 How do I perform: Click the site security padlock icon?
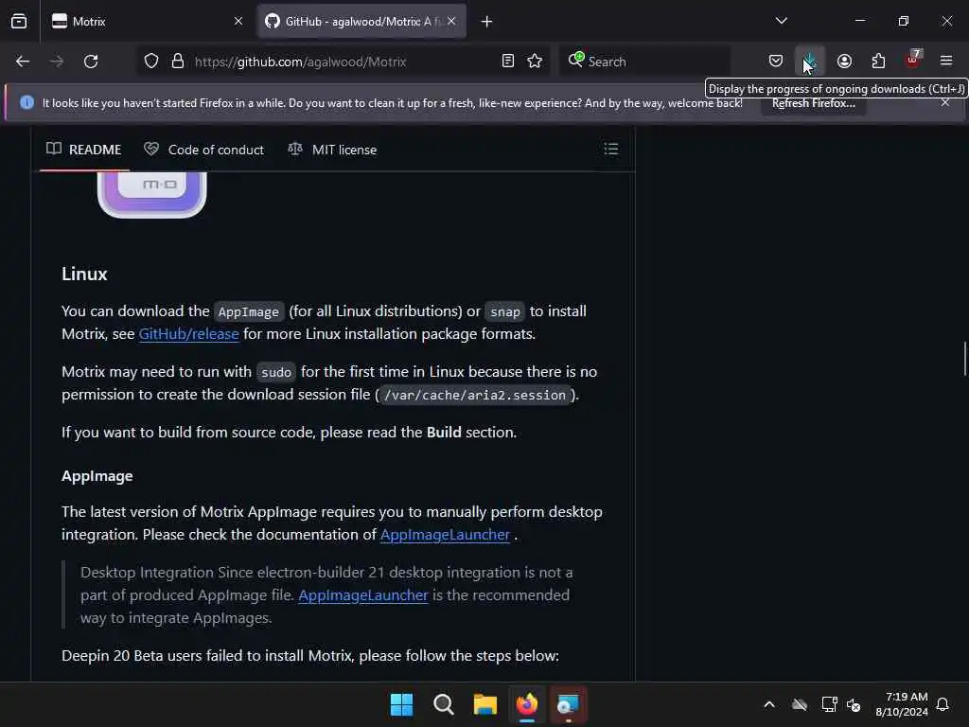tap(178, 62)
